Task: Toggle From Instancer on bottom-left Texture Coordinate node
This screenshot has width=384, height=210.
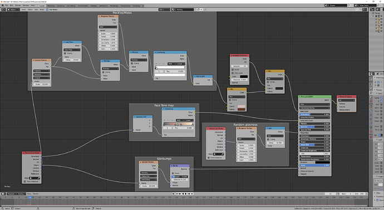Action: (x=24, y=182)
